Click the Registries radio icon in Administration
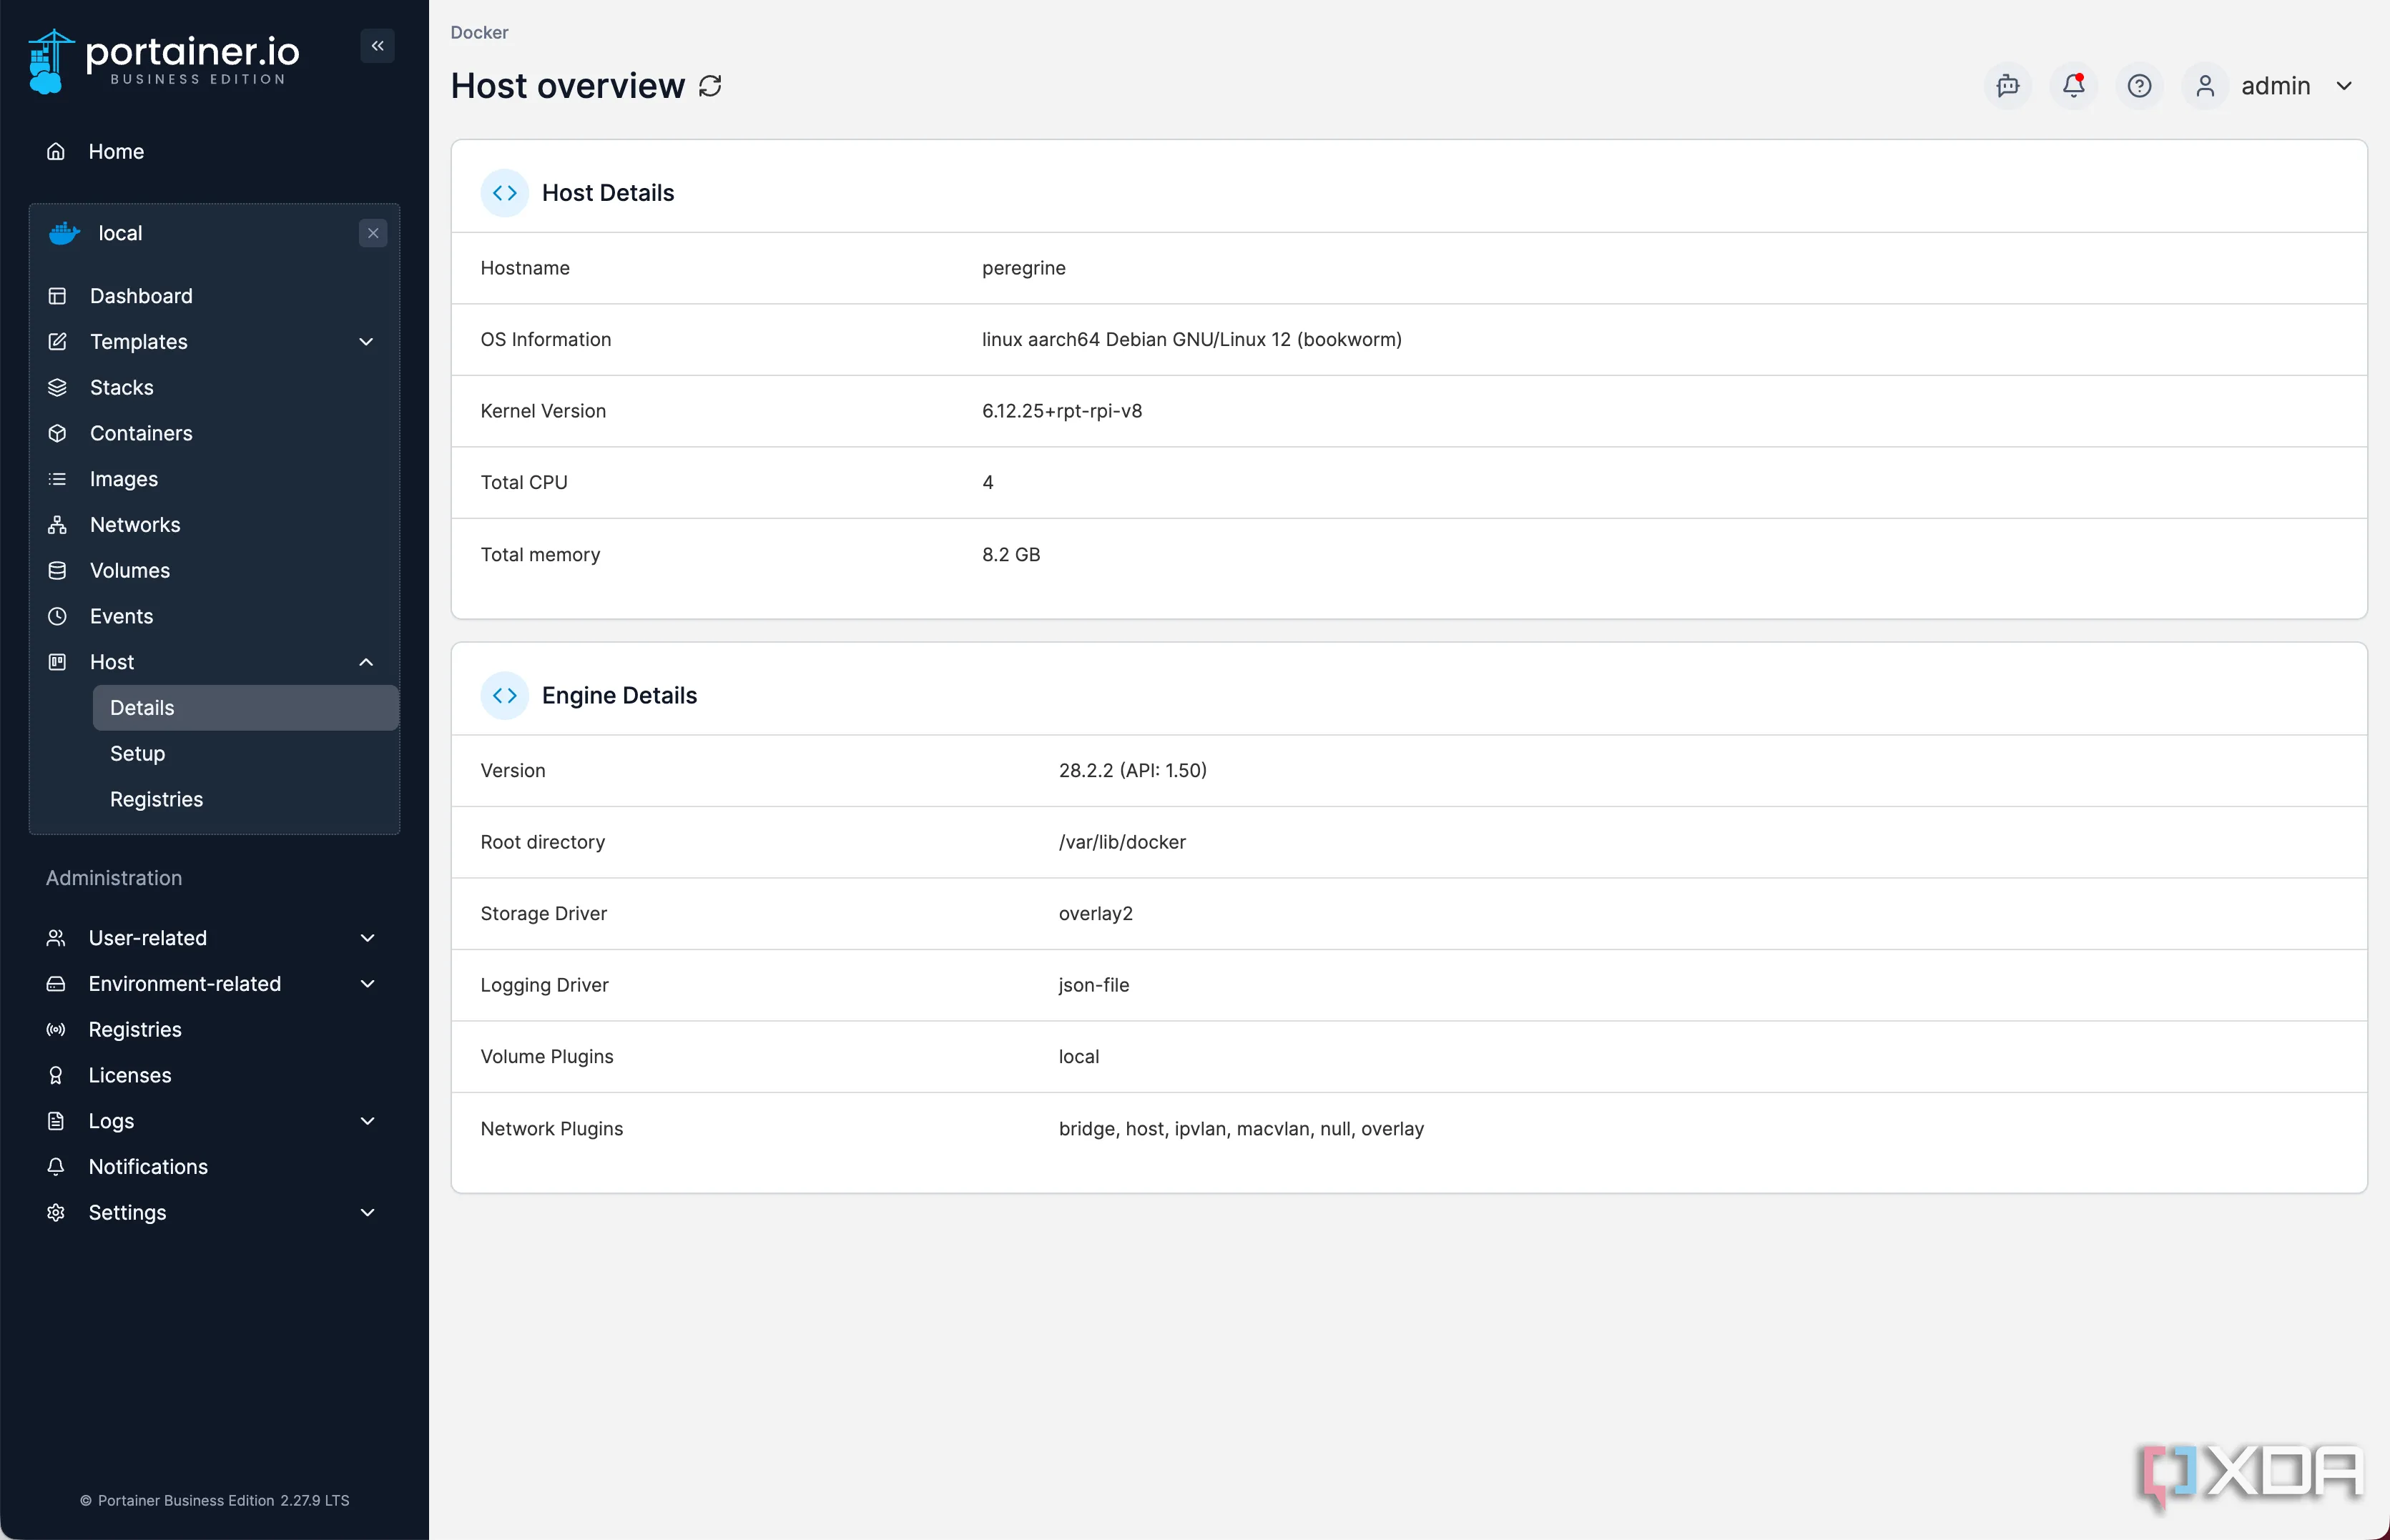 click(56, 1030)
